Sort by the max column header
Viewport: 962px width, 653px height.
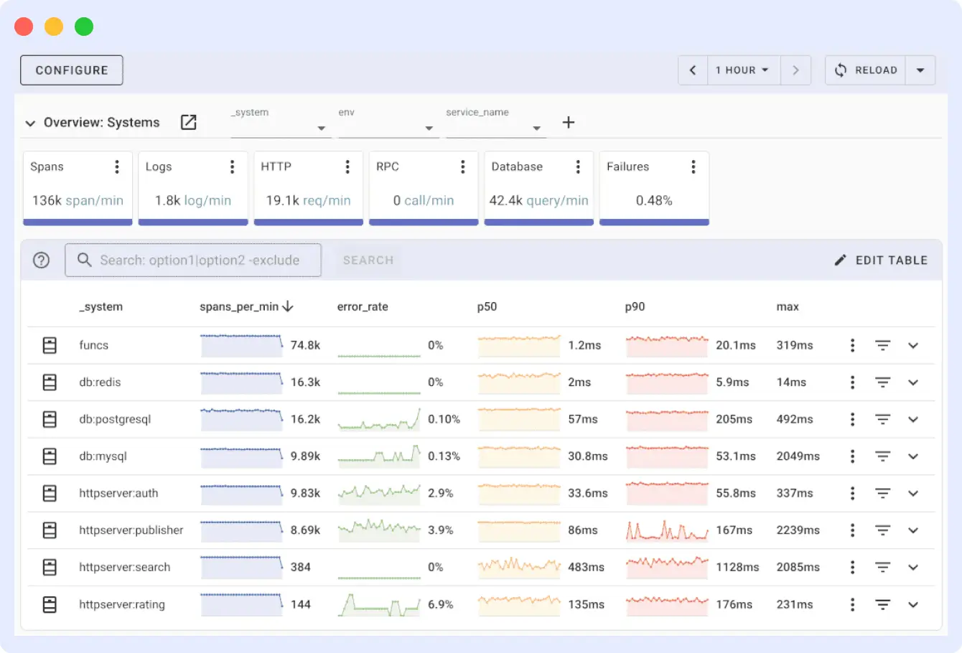[x=788, y=306]
